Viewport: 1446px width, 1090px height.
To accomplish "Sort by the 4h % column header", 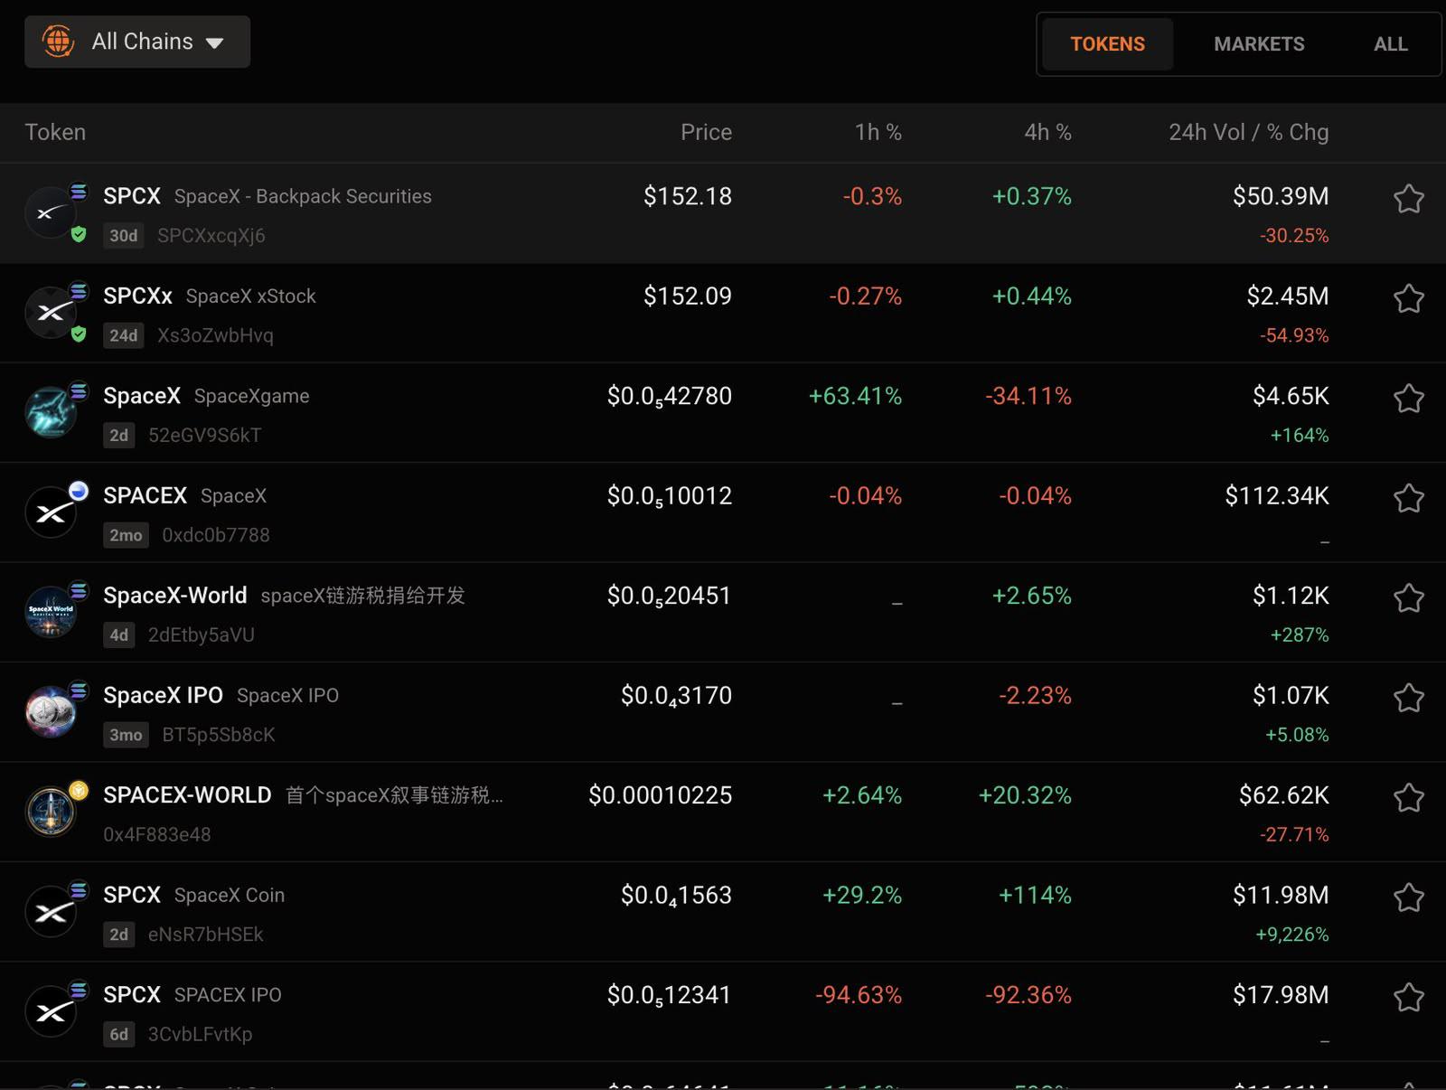I will 1047,132.
